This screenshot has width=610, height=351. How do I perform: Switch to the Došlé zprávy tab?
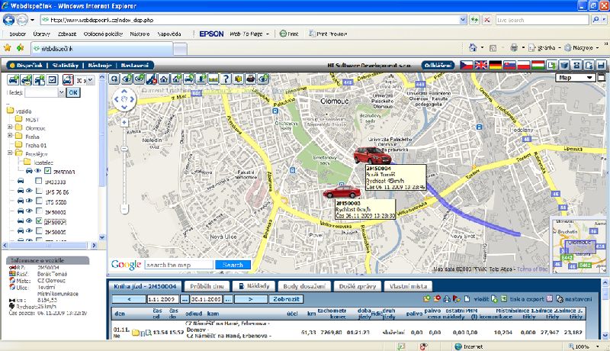(x=357, y=286)
